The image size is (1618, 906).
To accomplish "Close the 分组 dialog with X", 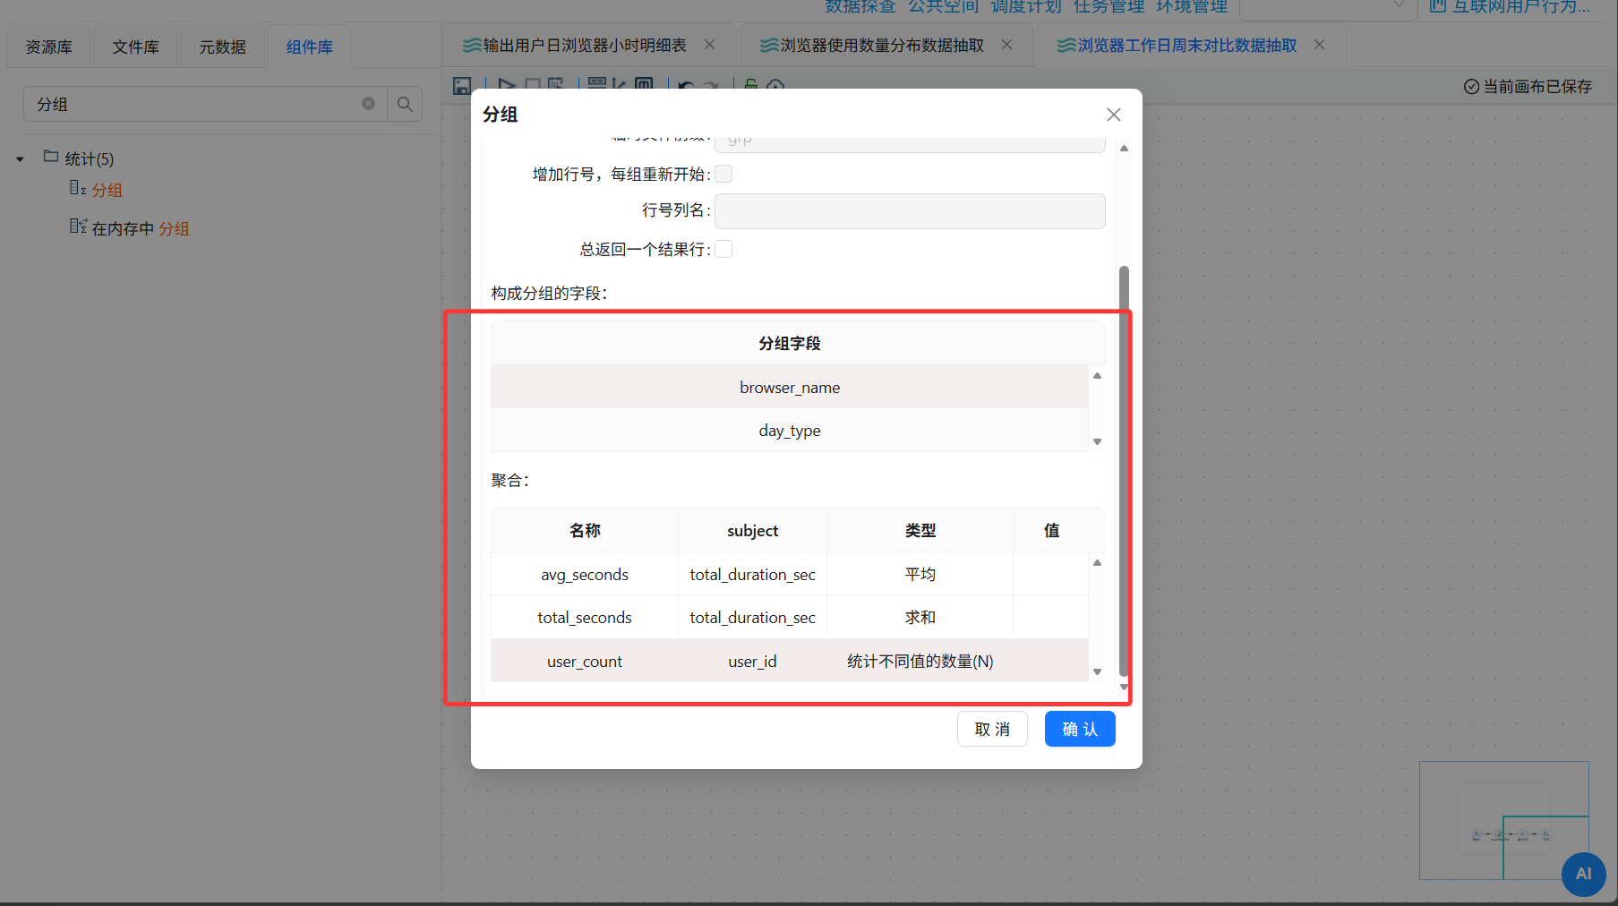I will [x=1113, y=115].
